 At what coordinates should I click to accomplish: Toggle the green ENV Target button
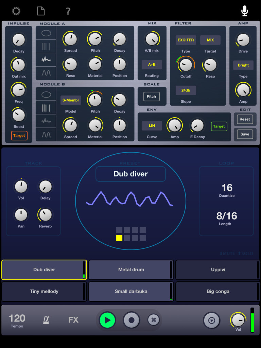[x=219, y=126]
